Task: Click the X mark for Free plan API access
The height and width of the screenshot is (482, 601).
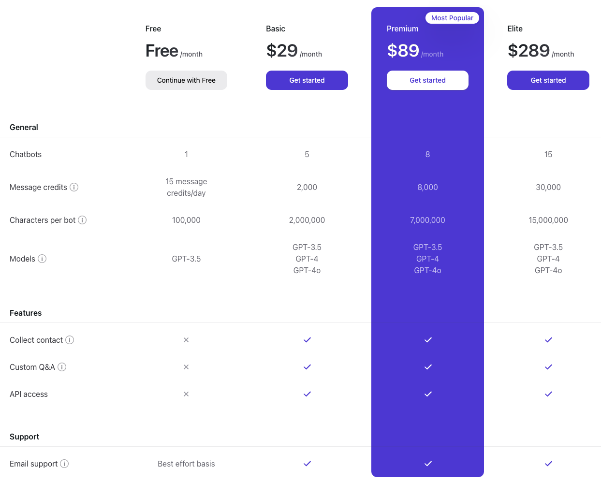Action: (x=186, y=394)
